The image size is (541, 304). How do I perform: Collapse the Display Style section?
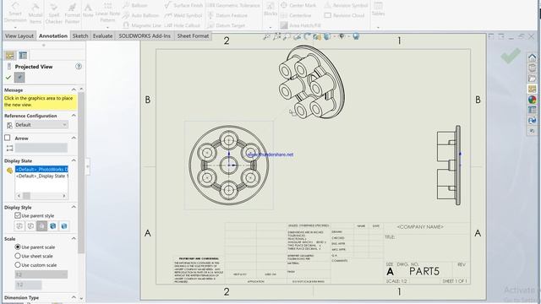point(74,207)
